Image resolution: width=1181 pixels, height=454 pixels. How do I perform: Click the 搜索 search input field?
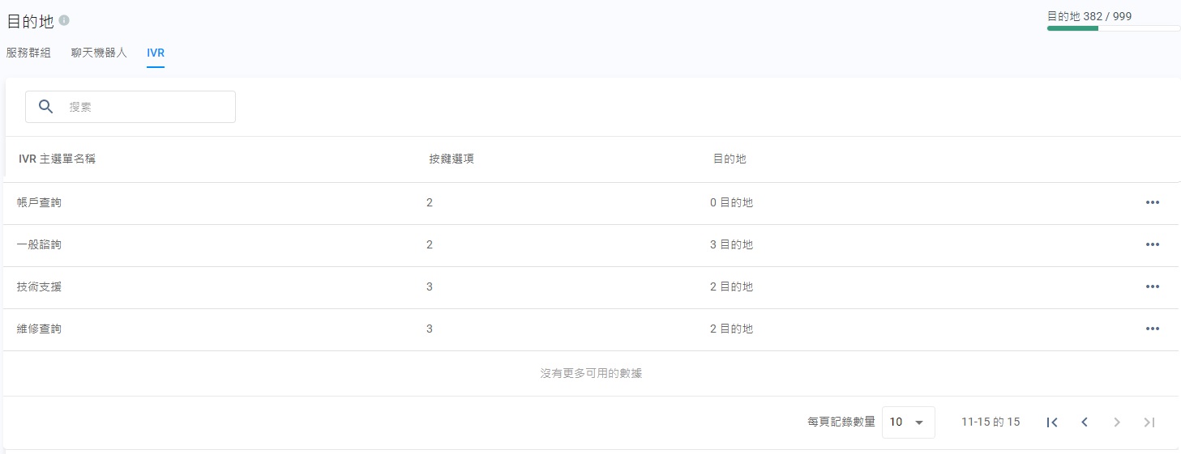pyautogui.click(x=146, y=107)
